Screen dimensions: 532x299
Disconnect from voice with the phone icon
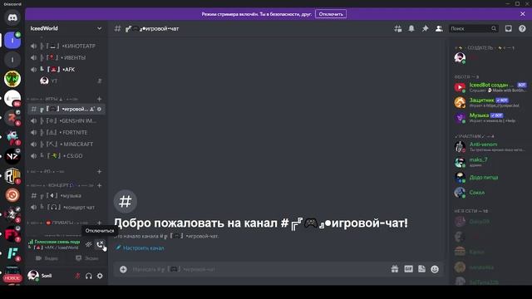[x=100, y=244]
